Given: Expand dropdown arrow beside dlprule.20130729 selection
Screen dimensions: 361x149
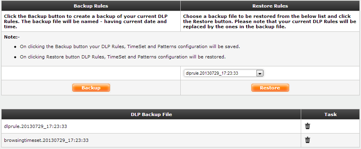Looking at the screenshot, I should click(x=260, y=74).
